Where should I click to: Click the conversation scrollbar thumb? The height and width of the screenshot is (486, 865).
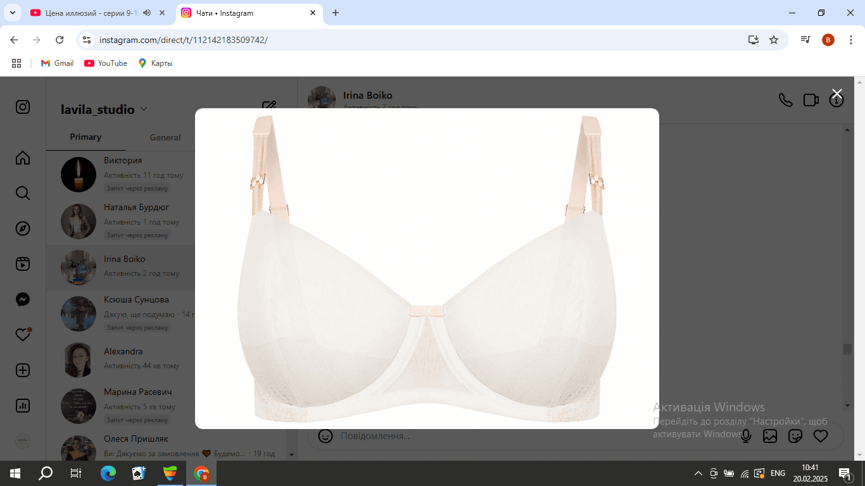pyautogui.click(x=847, y=349)
